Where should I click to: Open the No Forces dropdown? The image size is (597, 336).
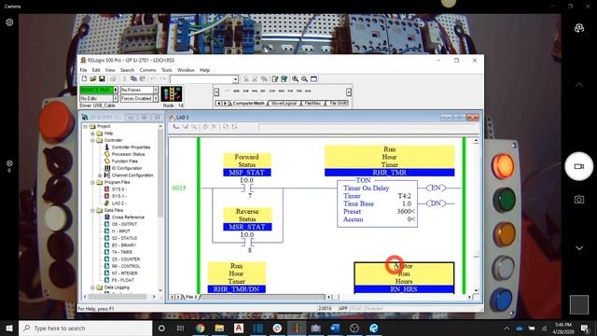coord(156,90)
